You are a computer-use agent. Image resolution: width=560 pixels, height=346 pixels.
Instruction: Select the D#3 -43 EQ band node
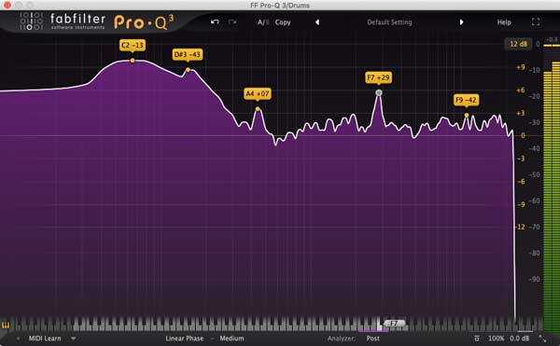pos(188,70)
